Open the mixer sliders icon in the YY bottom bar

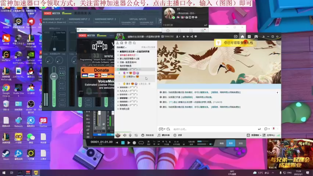coord(136,135)
